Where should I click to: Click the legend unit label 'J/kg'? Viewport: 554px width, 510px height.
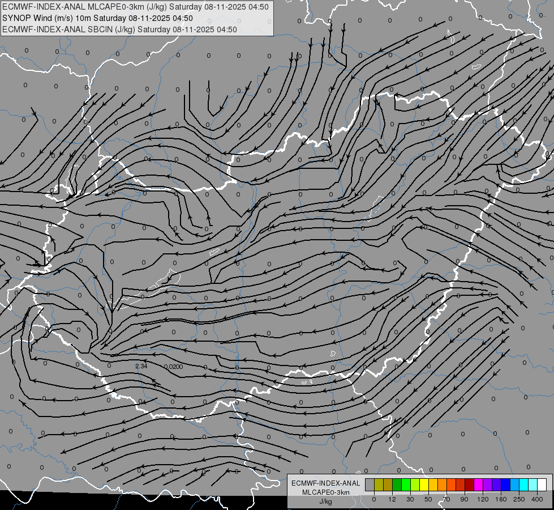[x=326, y=501]
